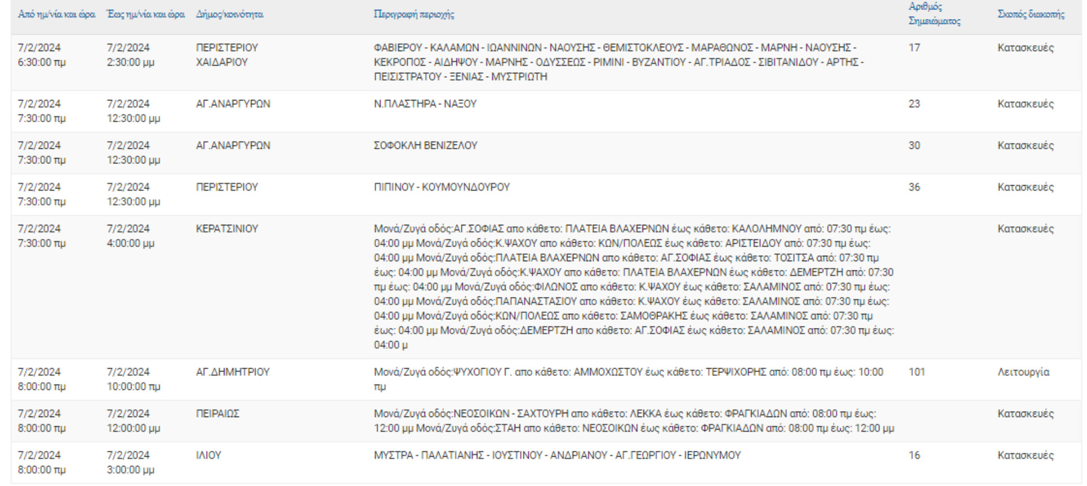Select the ΠΕΙΡΑΙΩΣ municipality cell
The width and height of the screenshot is (1087, 486).
click(x=218, y=414)
